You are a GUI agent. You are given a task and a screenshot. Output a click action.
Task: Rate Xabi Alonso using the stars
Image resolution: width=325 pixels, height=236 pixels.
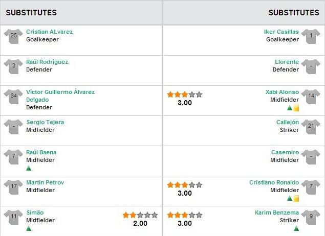pos(184,95)
